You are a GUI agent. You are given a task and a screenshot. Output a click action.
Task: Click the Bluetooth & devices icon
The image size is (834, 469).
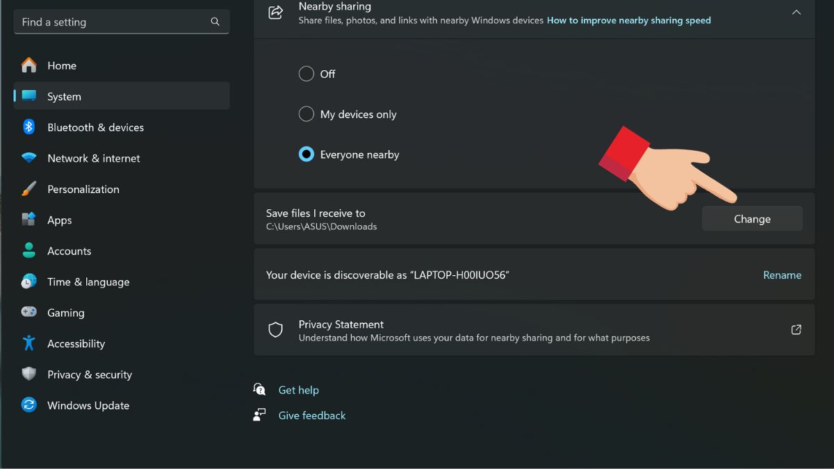click(x=29, y=127)
